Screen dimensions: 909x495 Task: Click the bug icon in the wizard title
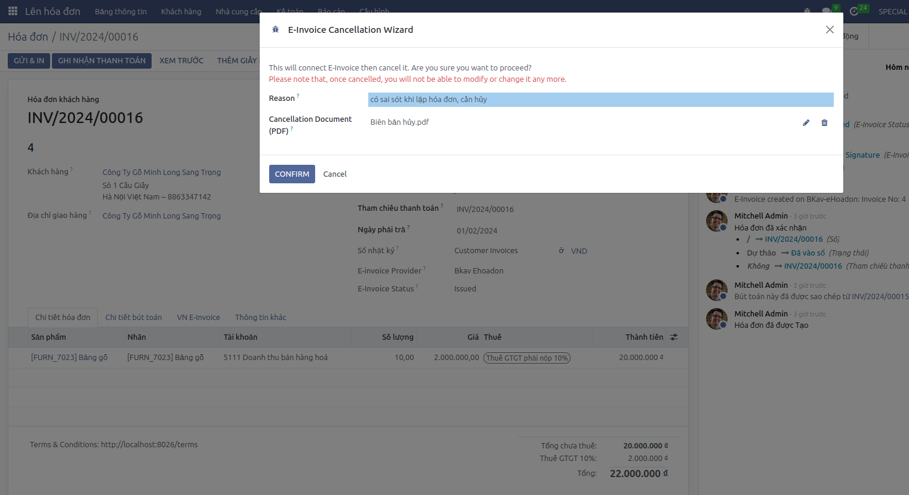click(275, 29)
